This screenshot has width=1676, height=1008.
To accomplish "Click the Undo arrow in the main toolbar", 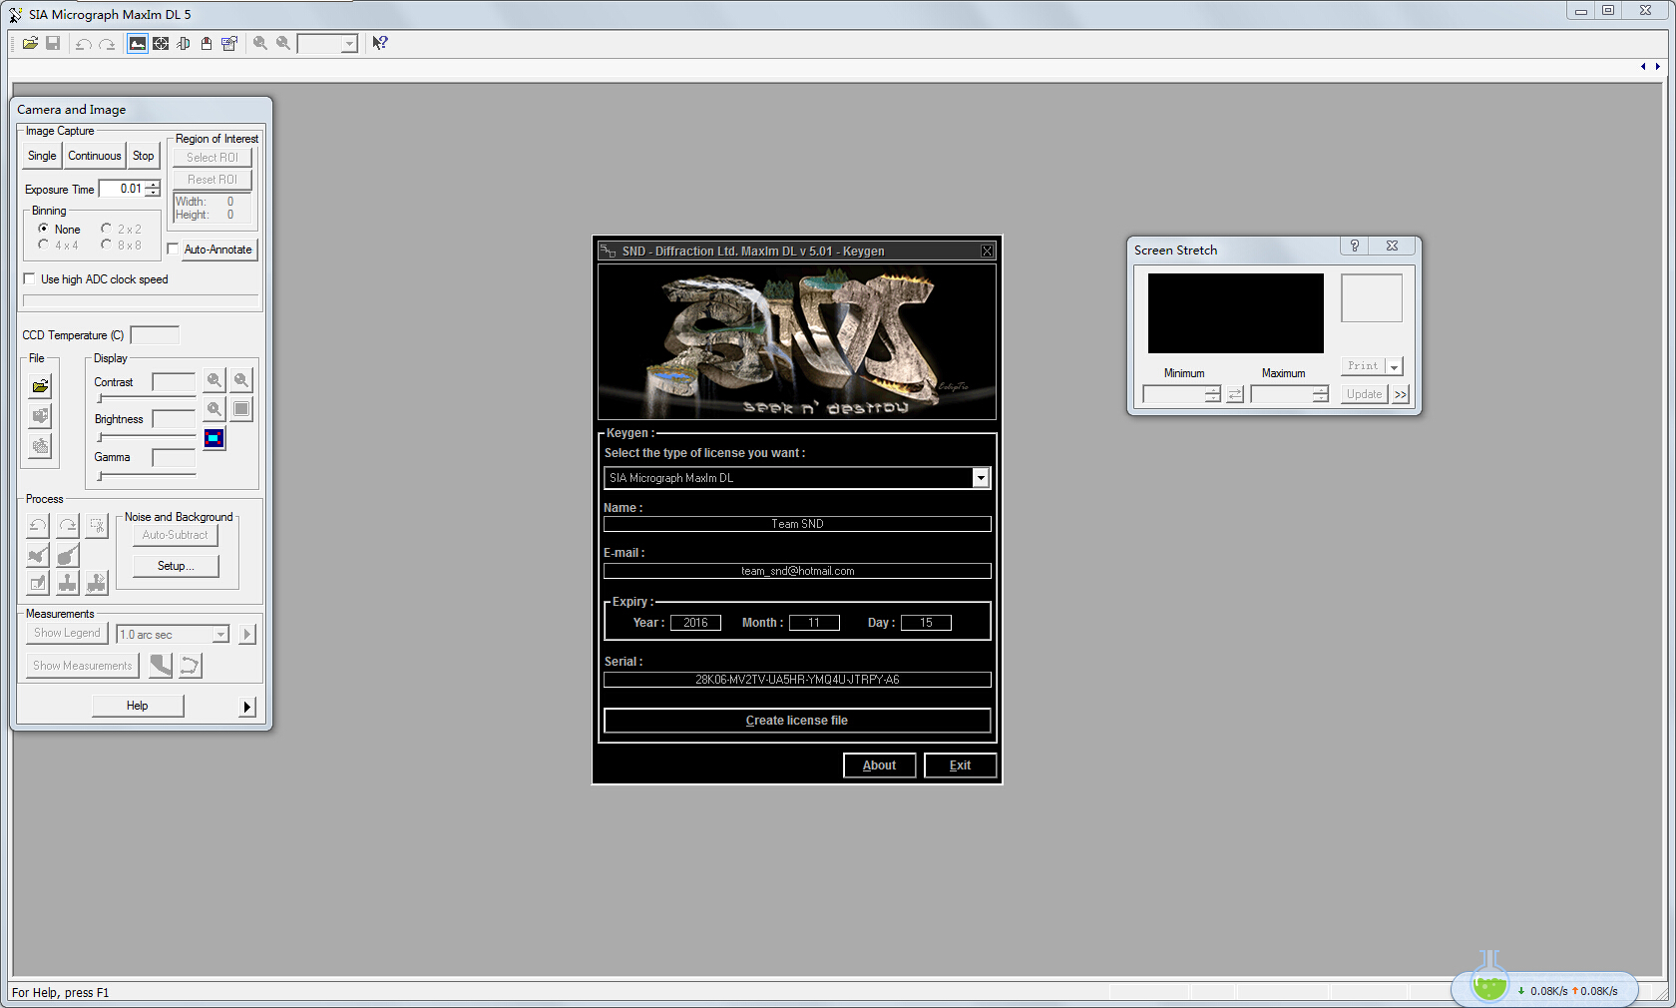I will point(84,44).
